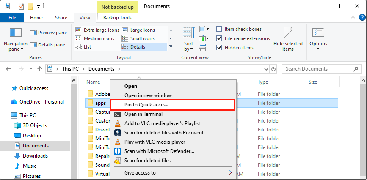Choose Scan for deleted files entry

pyautogui.click(x=173, y=161)
